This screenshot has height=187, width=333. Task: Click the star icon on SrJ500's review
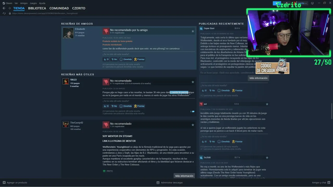[267, 158]
